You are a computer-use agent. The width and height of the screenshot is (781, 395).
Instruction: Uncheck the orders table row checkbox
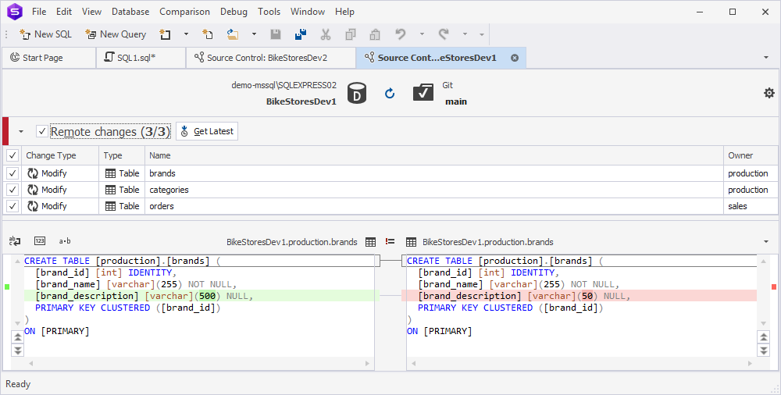point(12,206)
